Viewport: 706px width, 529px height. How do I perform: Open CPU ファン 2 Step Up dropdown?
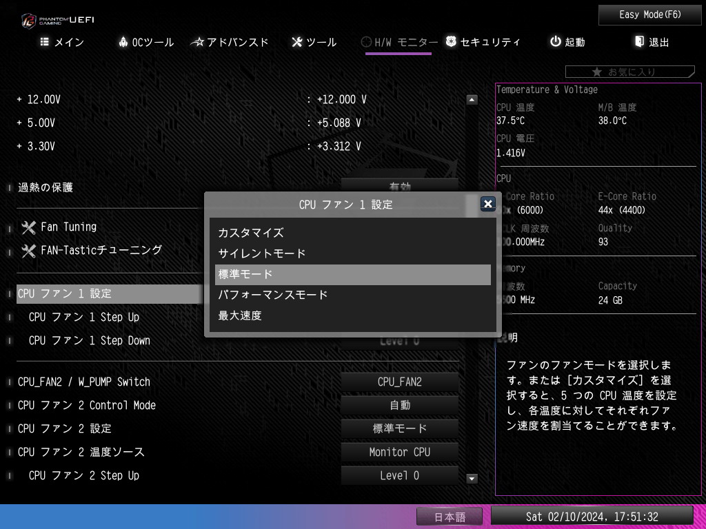click(x=400, y=475)
